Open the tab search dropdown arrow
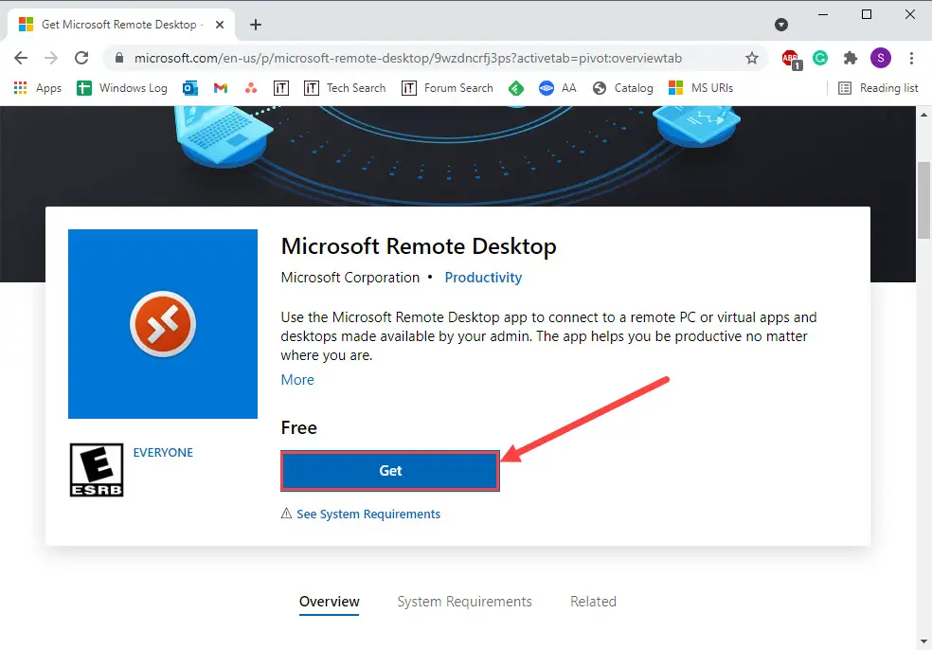932x650 pixels. click(781, 25)
